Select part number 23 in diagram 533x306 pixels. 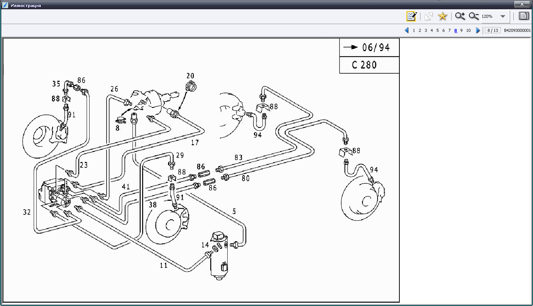[x=84, y=165]
